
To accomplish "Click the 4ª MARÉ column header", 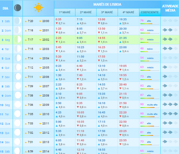I will [128, 12].
